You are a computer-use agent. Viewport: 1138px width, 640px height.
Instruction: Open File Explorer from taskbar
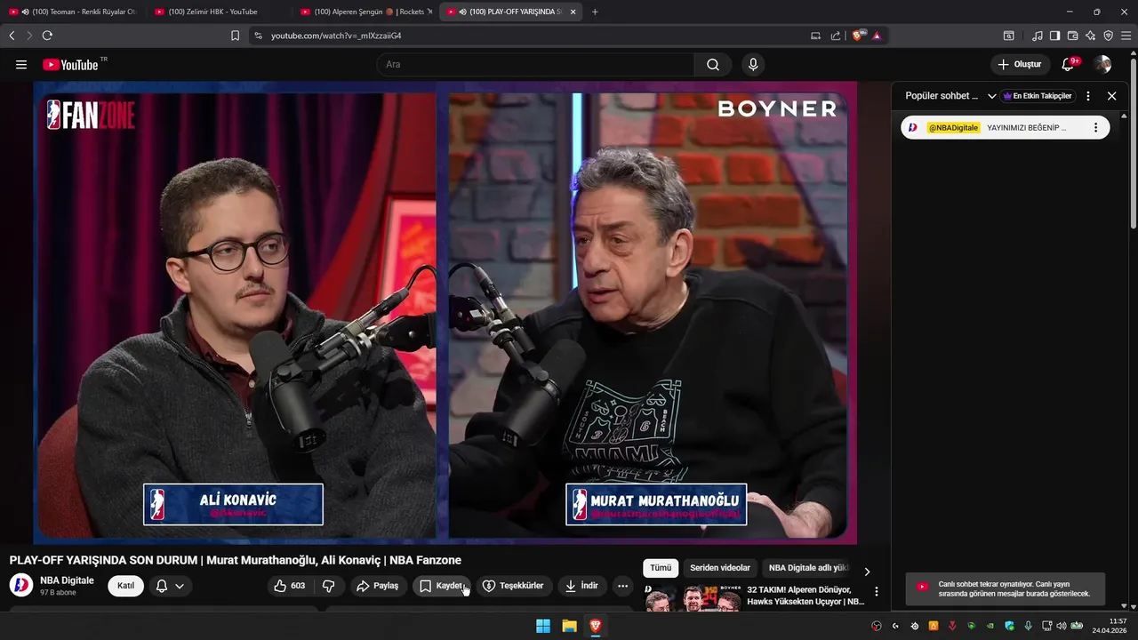[x=569, y=626]
